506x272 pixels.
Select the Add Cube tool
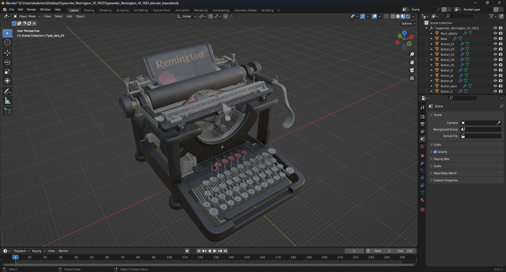(x=7, y=111)
